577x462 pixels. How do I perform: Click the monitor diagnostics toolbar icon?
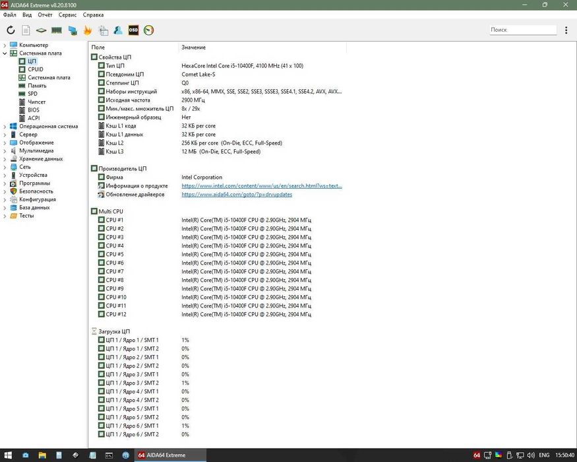click(72, 30)
